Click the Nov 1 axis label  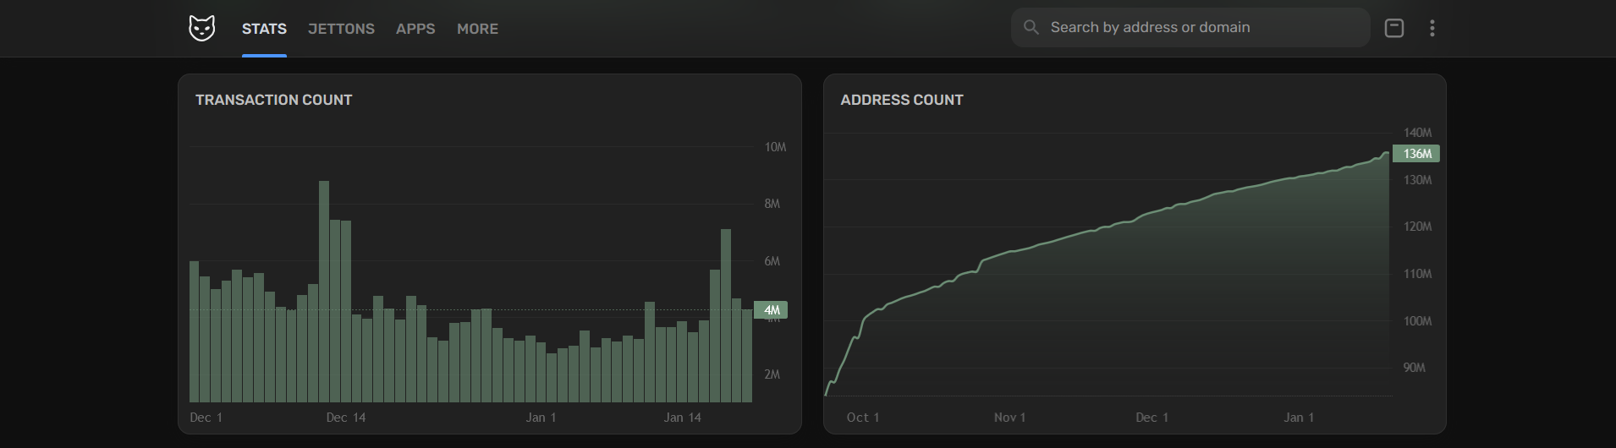pos(1010,418)
